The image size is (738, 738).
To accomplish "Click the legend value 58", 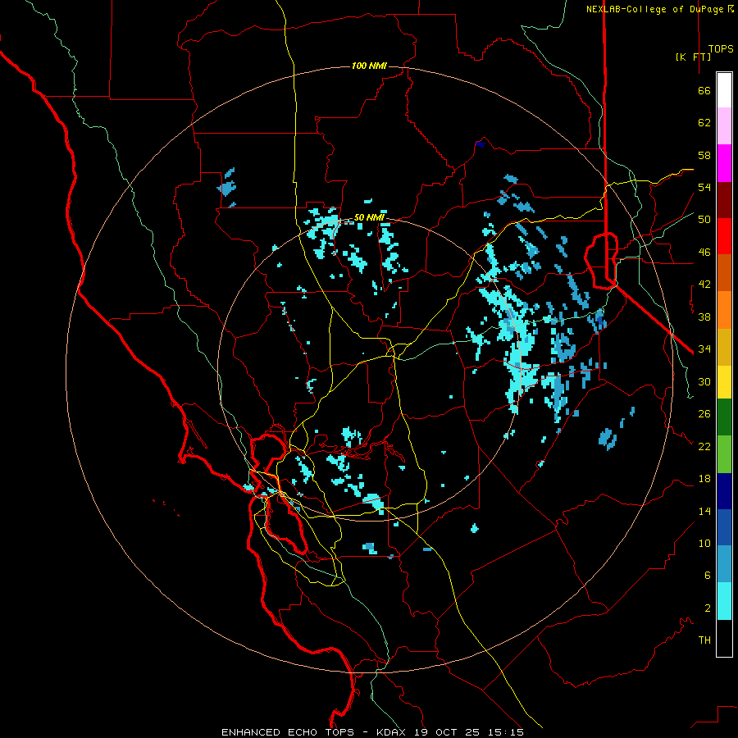I will [x=704, y=155].
